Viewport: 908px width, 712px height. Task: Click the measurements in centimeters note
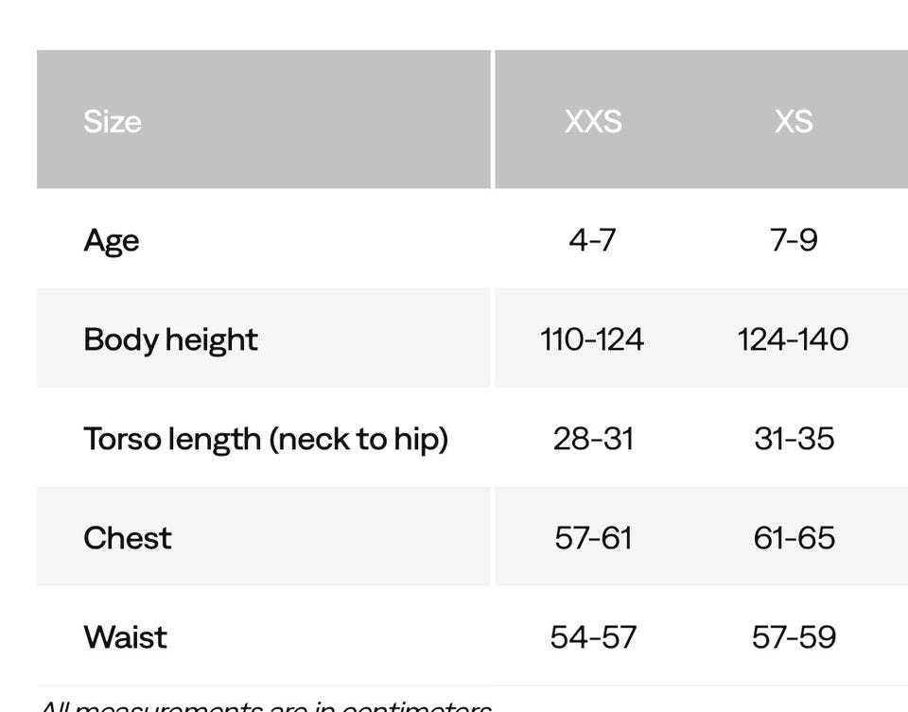(x=265, y=704)
